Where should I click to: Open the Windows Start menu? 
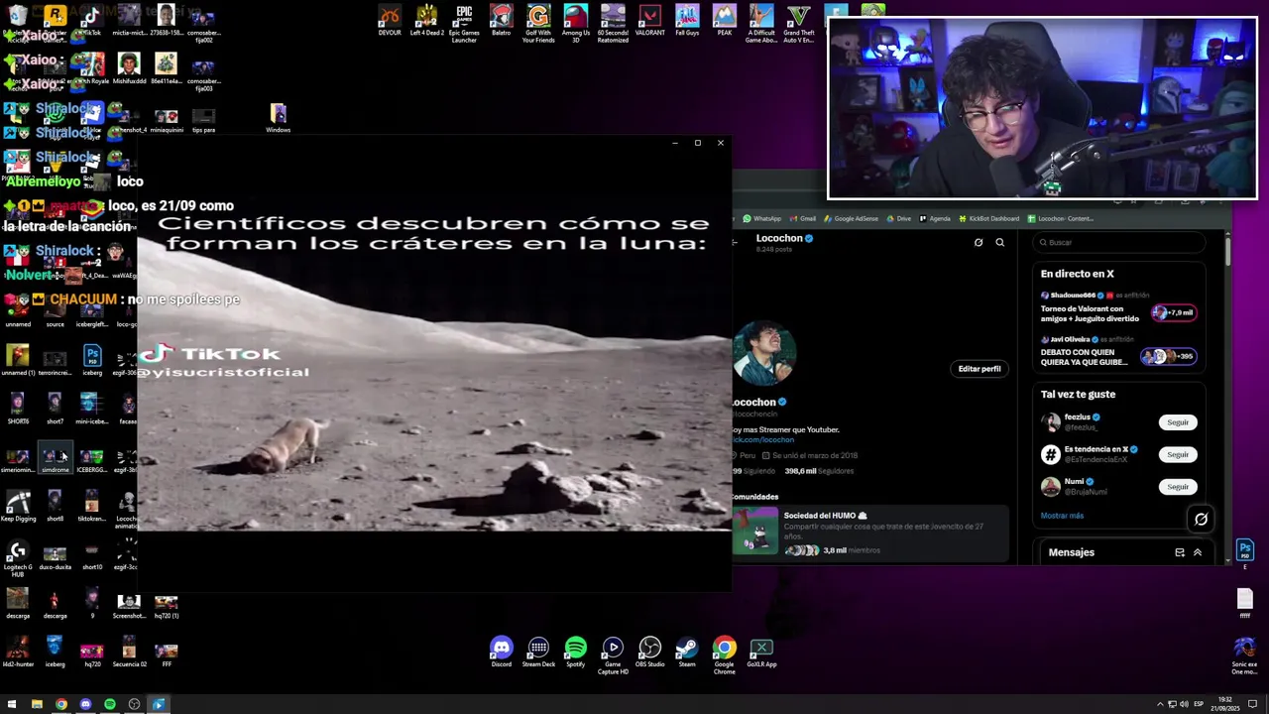click(12, 704)
